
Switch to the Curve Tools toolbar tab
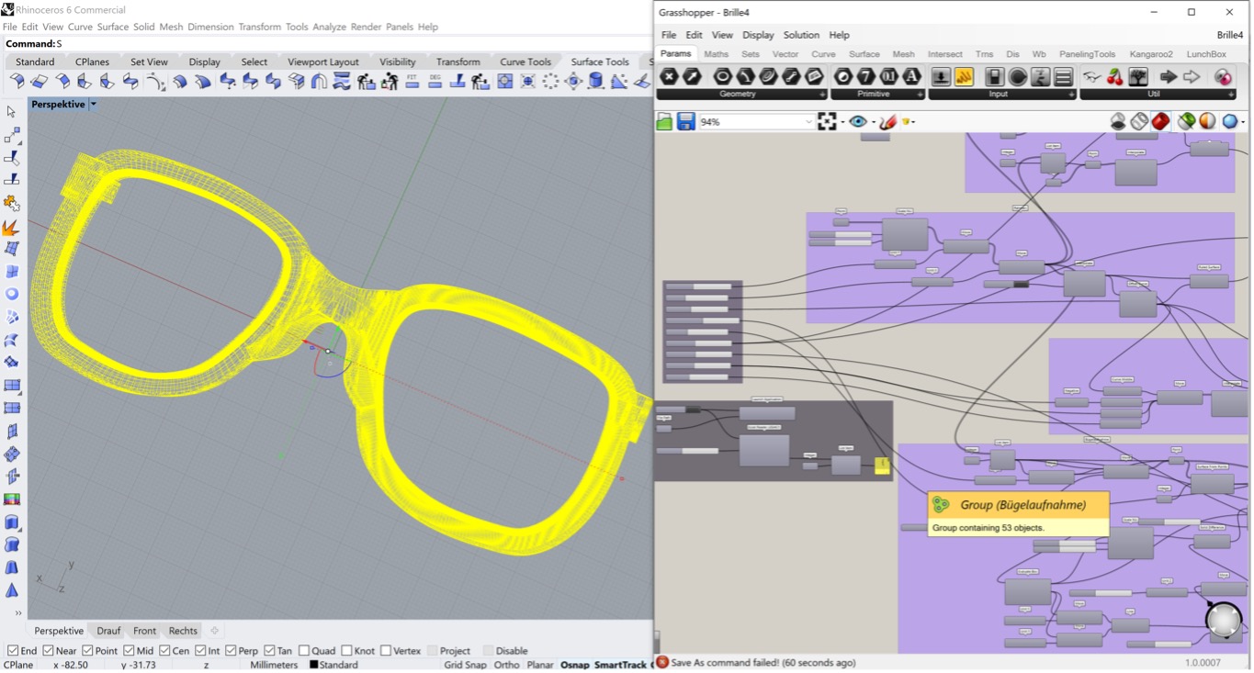point(525,62)
